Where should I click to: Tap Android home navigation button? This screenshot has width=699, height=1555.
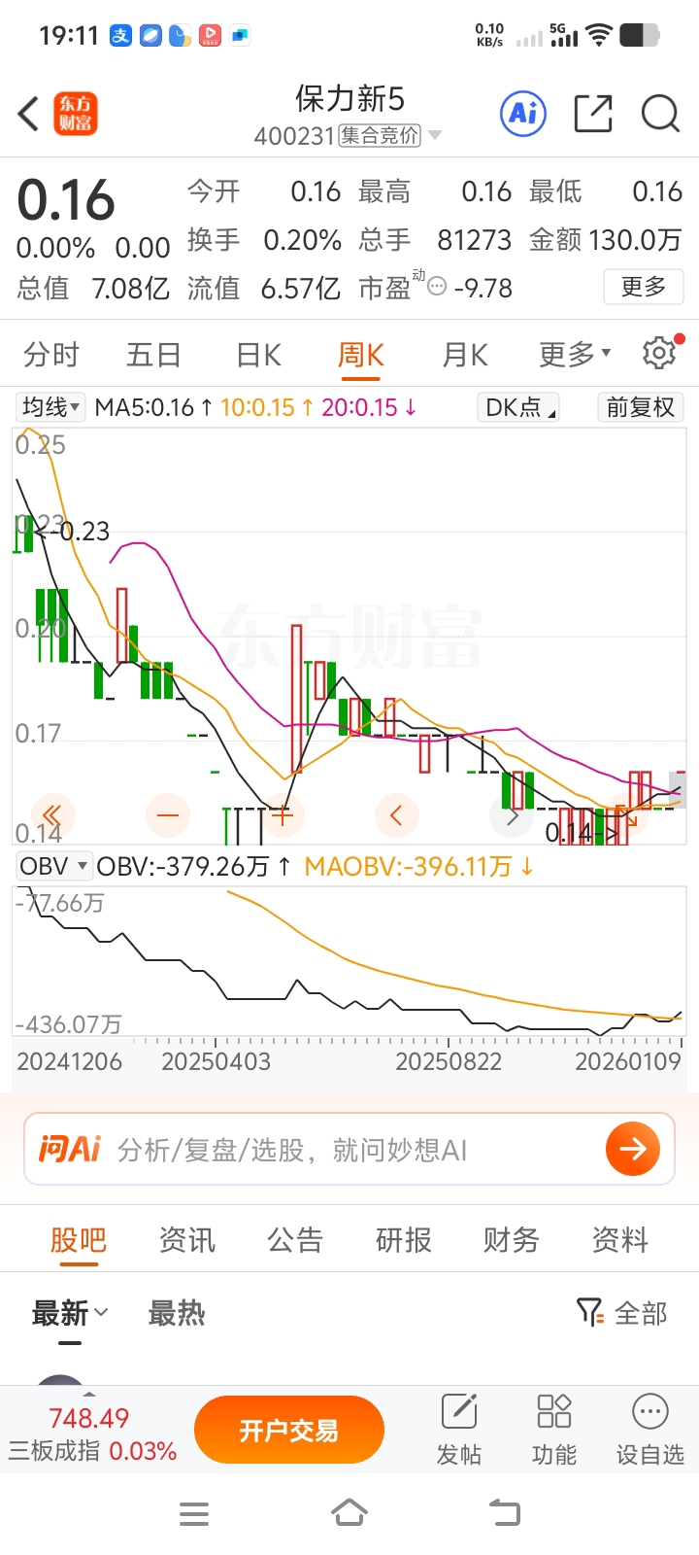tap(349, 1513)
